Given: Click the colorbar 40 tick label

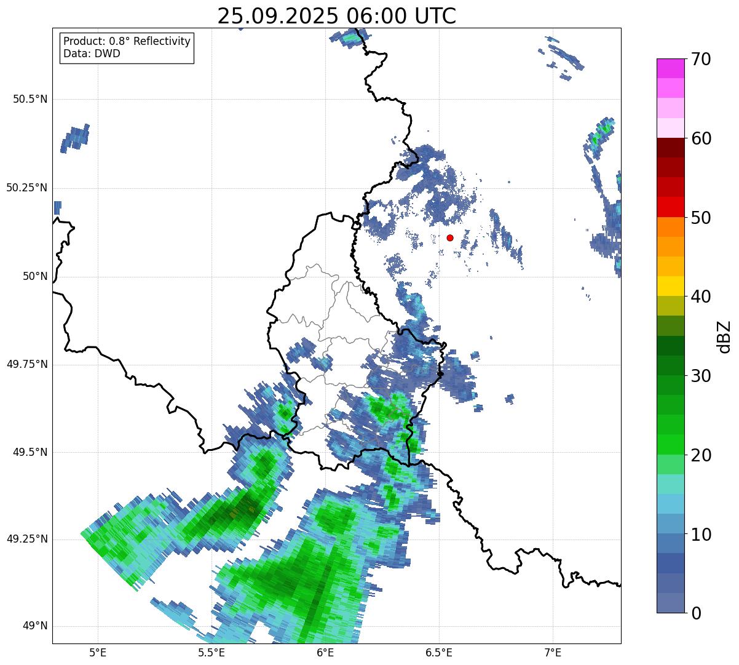Looking at the screenshot, I should (x=701, y=297).
